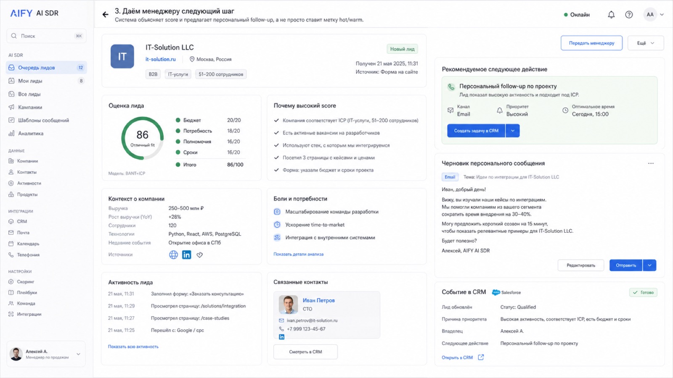Viewport: 673px width, 378px height.
Task: Open Очередь лидов in the sidebar
Action: coord(46,68)
